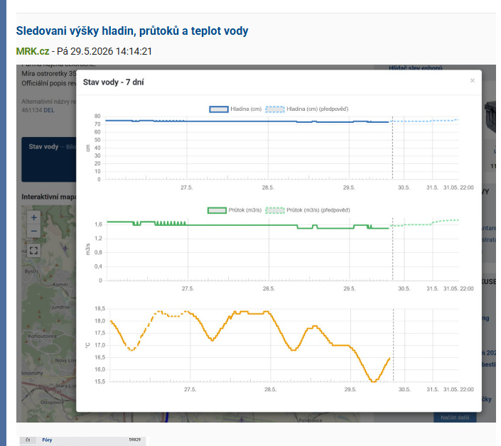The width and height of the screenshot is (501, 446).
Task: Open the MRK.cz link
Action: (33, 51)
